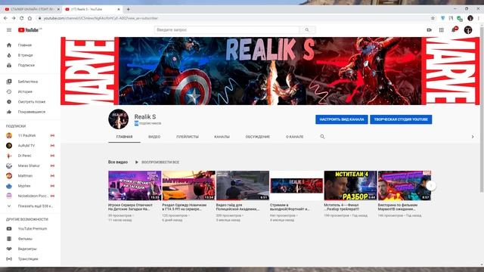Switch to the ГЛАВНАЯ channel tab

124,137
